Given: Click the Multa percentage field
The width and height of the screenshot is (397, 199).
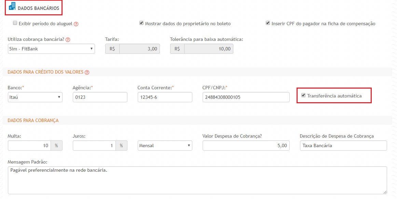Looking at the screenshot, I should pyautogui.click(x=29, y=146).
